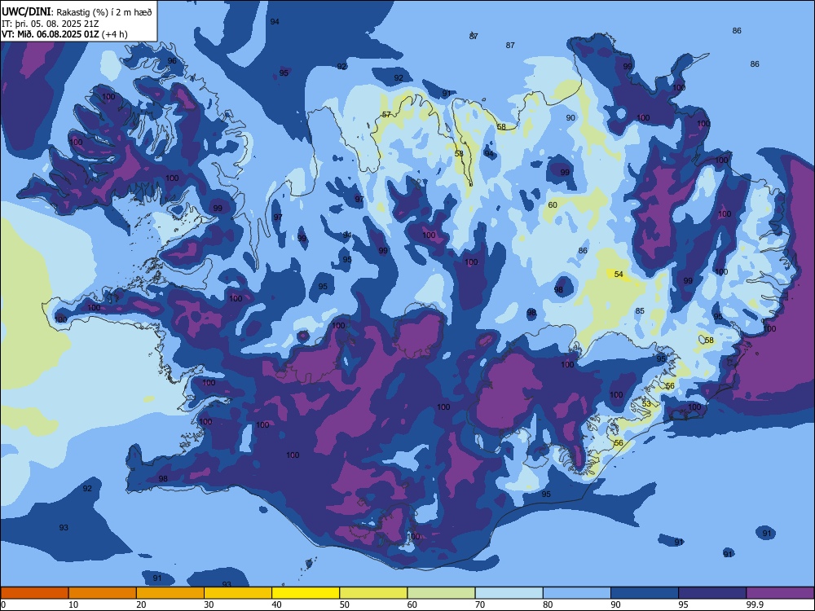Click the medium blue 80–90 legend swatch

point(577,593)
